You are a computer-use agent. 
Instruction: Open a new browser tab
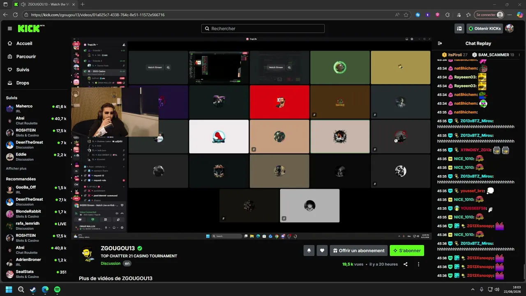[83, 4]
